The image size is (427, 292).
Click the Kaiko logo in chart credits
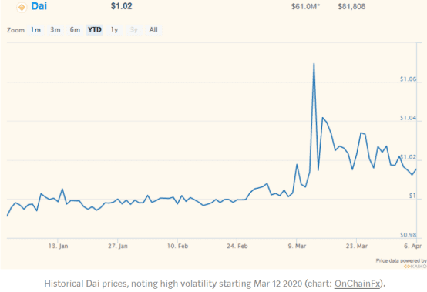415,267
